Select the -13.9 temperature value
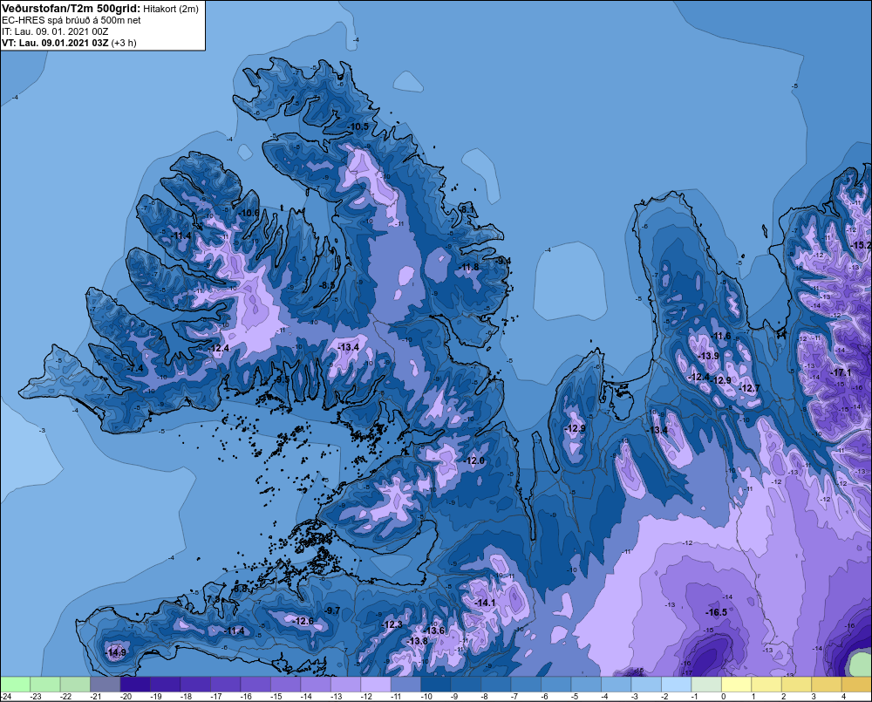 tap(708, 356)
